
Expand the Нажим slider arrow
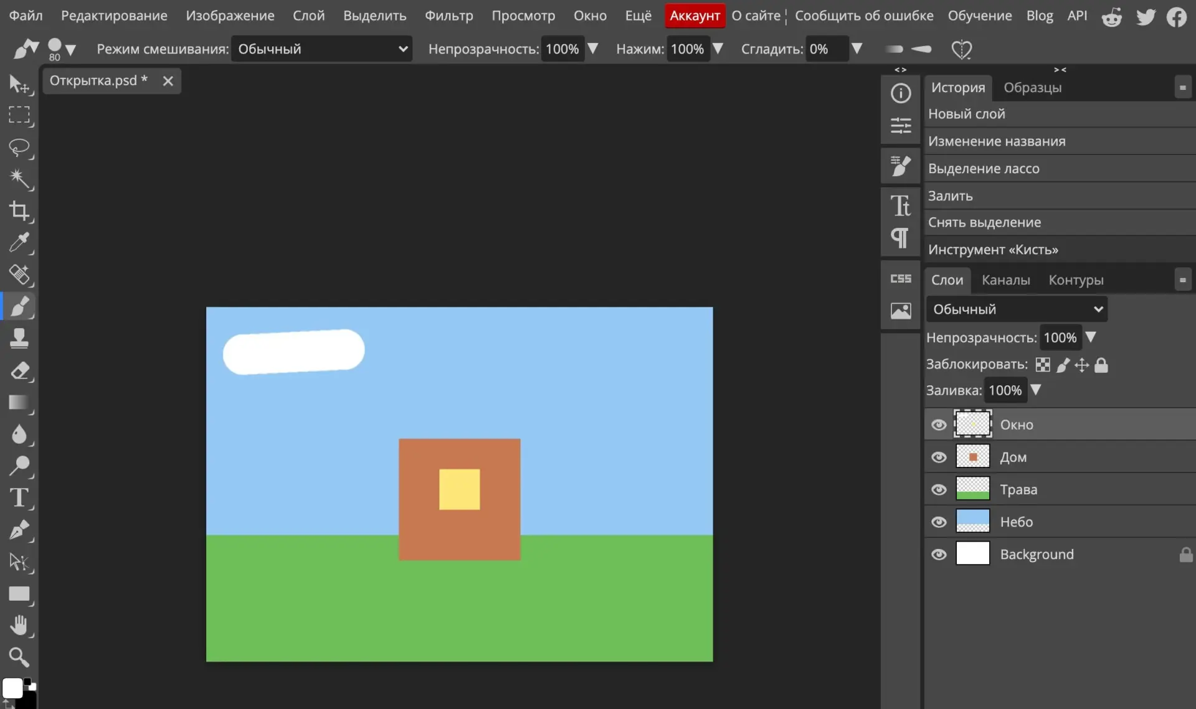click(718, 49)
